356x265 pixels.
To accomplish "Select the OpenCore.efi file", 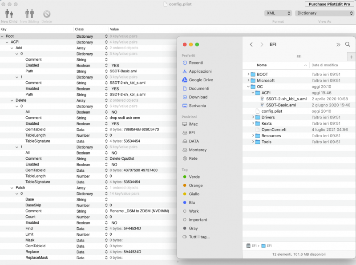I will click(274, 130).
